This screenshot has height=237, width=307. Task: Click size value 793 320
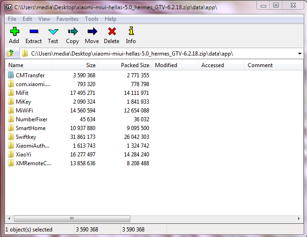tap(86, 84)
